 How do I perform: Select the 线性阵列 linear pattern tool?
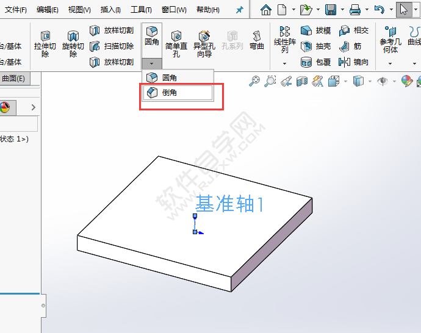284,40
